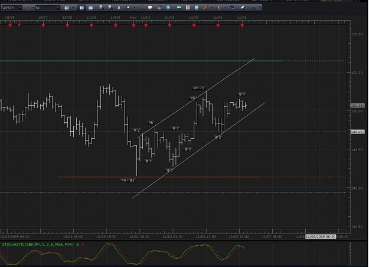Viewport: 369px width, 267px height.
Task: Click the highlighted 11/09/2009 06:00 time label
Action: click(321, 237)
